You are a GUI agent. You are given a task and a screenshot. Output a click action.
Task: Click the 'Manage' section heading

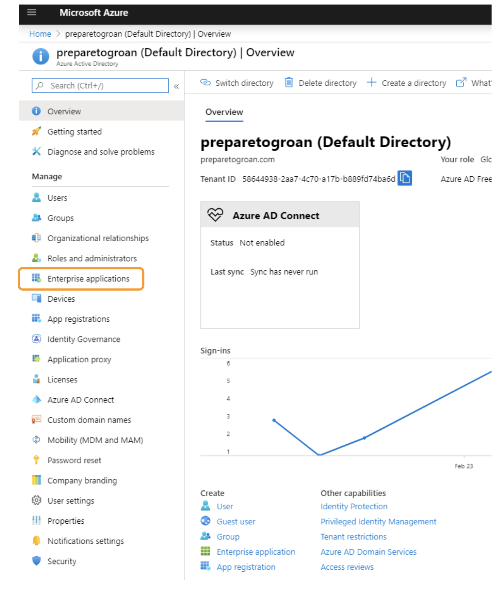47,176
